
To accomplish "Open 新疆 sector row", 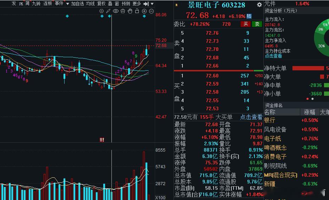I will [x=296, y=184].
